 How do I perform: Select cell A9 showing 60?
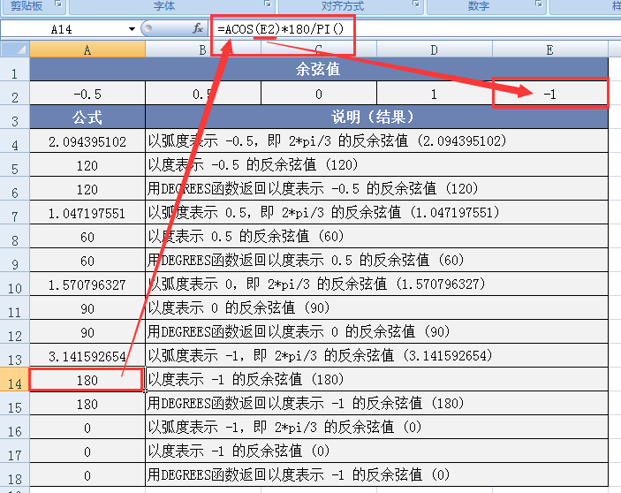[87, 260]
